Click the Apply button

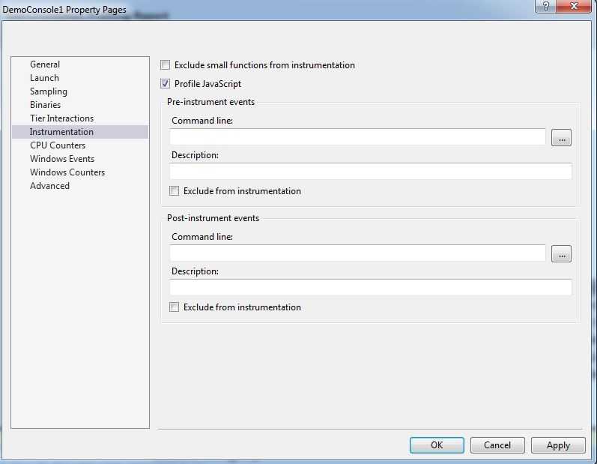pyautogui.click(x=558, y=445)
